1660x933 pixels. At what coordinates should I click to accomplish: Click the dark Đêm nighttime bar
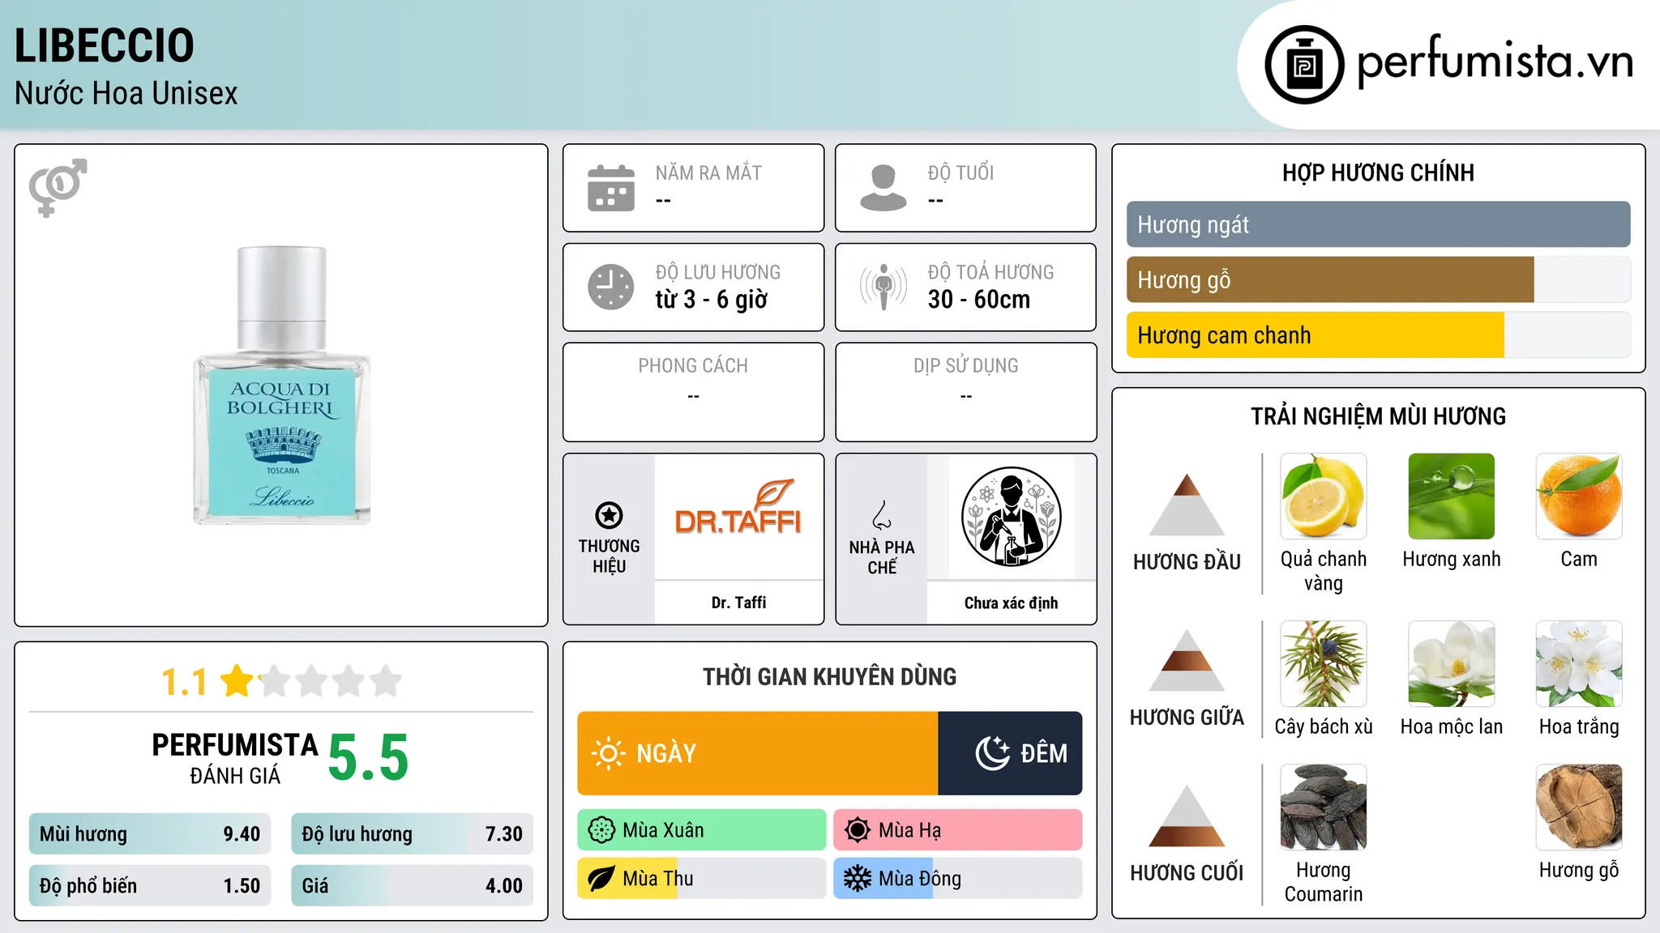point(1010,753)
